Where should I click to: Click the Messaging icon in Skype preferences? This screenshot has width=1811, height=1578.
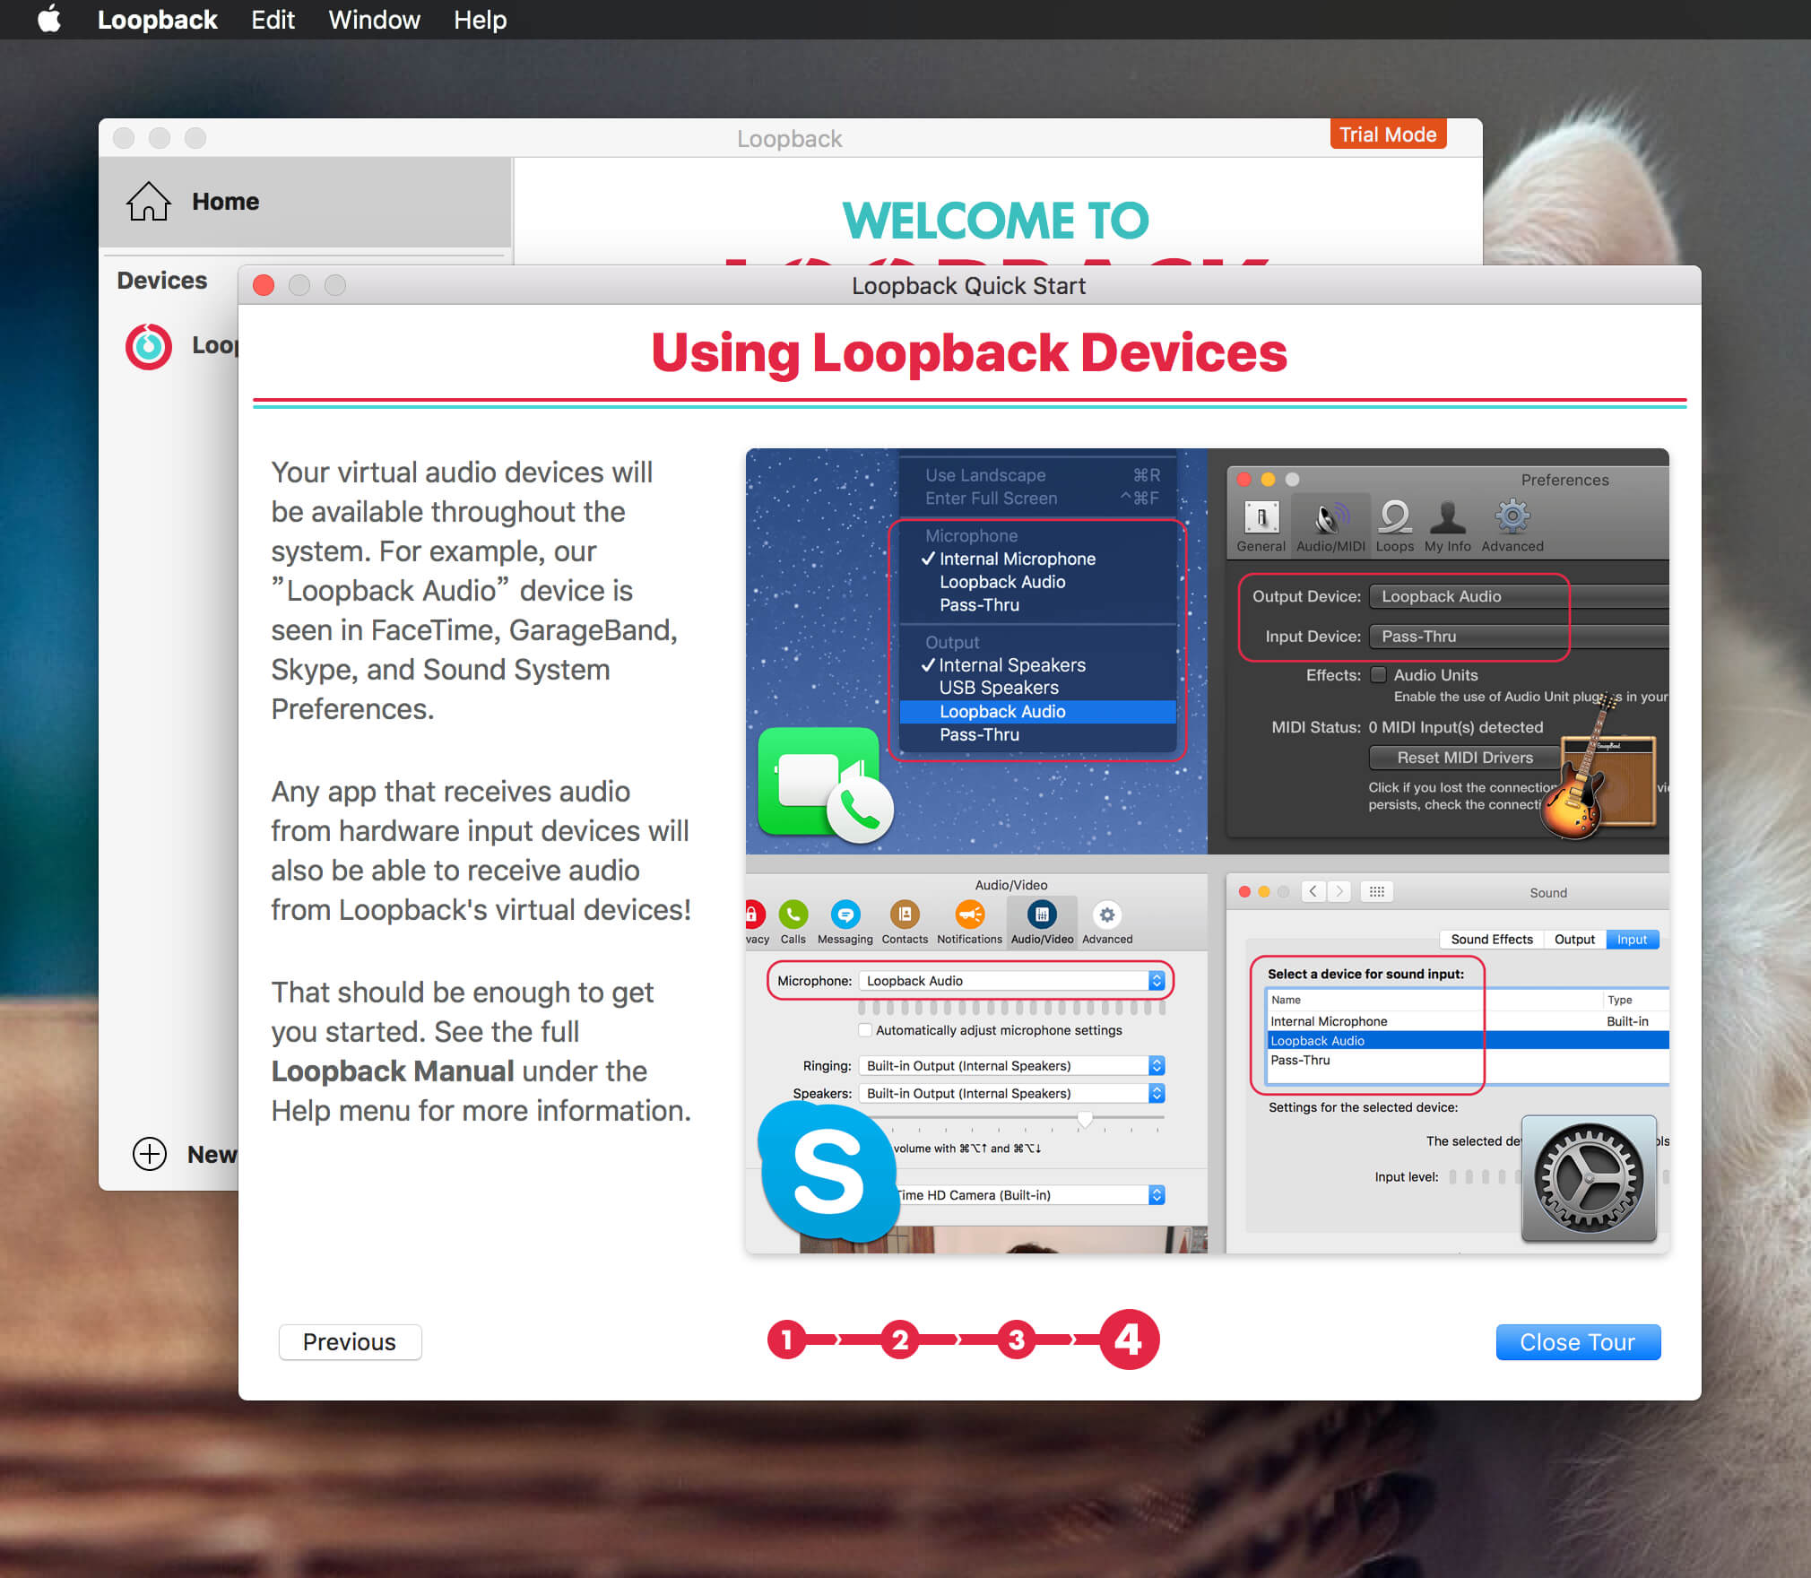(x=845, y=923)
